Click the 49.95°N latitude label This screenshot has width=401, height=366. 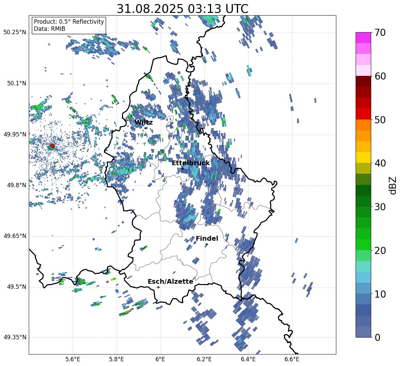click(x=15, y=134)
